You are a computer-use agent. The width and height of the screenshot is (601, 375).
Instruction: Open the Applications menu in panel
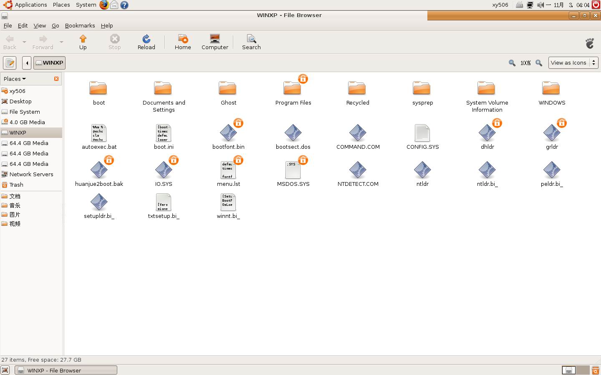tap(25, 5)
